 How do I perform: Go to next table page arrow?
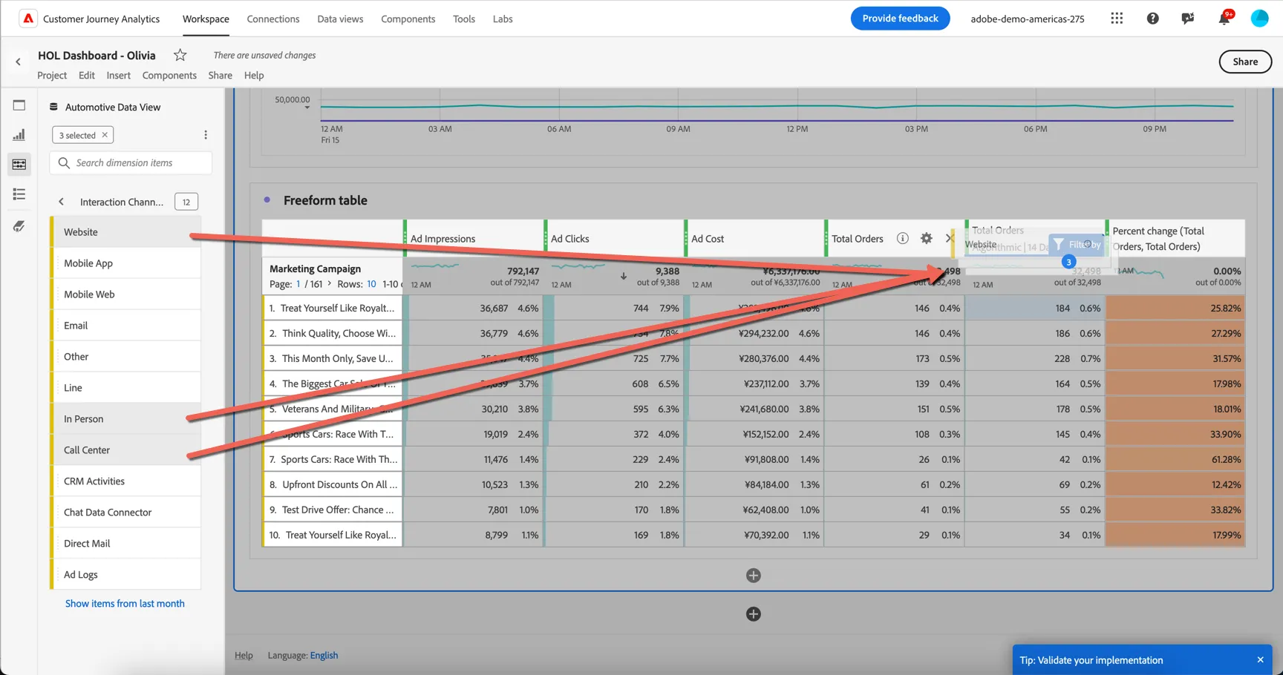coord(330,283)
